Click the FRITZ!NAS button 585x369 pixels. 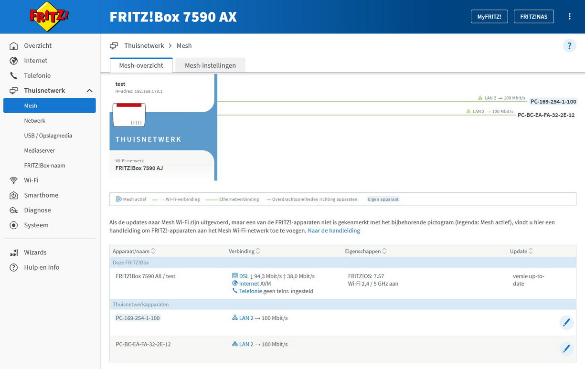[534, 16]
